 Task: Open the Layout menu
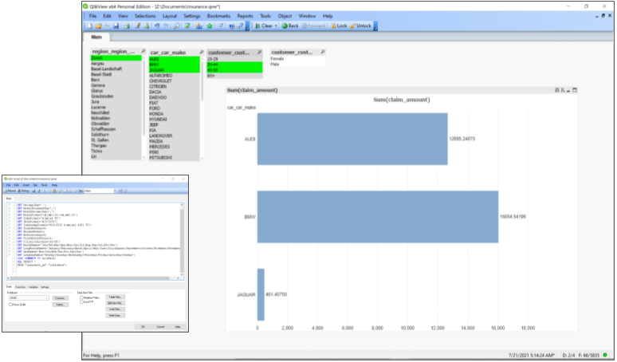[170, 16]
